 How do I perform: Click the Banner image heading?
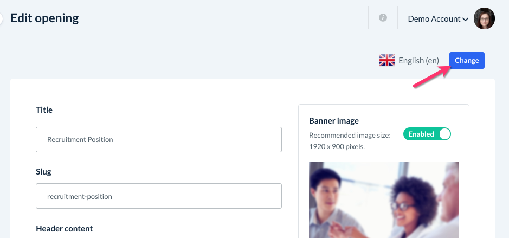point(334,121)
